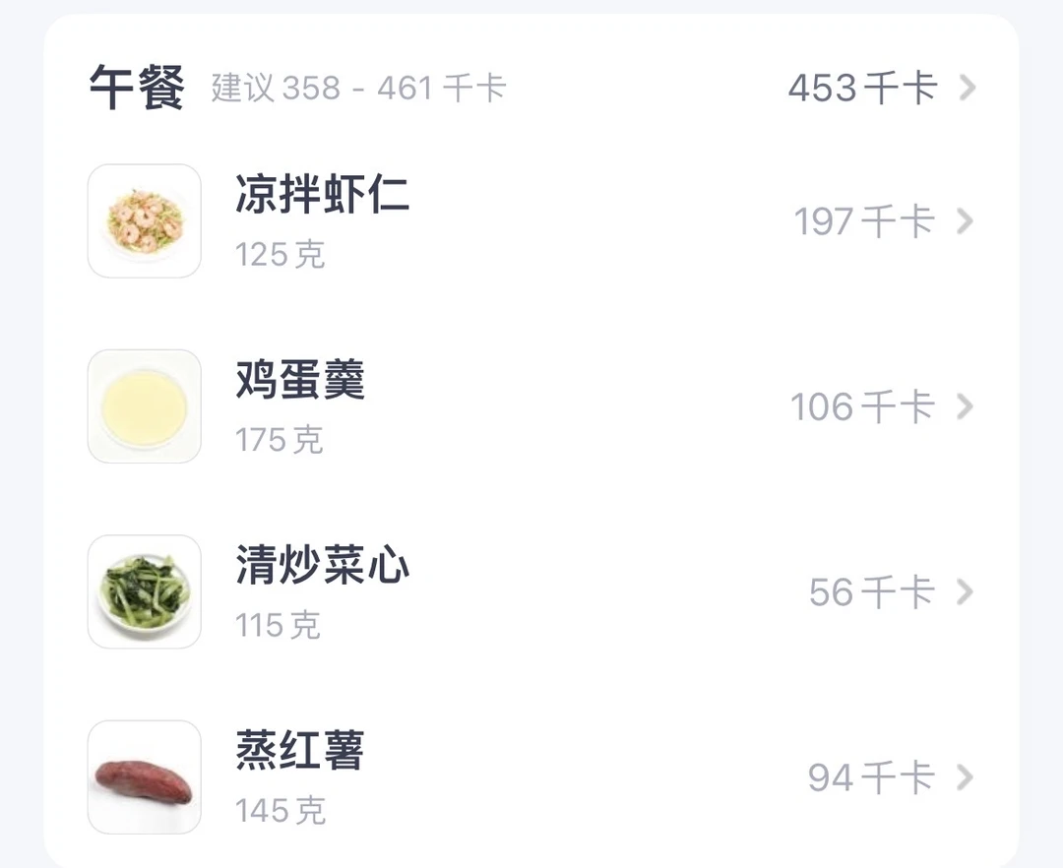Viewport: 1063px width, 868px height.
Task: Tap the 125克 portion under 凉拌虾仁
Action: pyautogui.click(x=280, y=255)
